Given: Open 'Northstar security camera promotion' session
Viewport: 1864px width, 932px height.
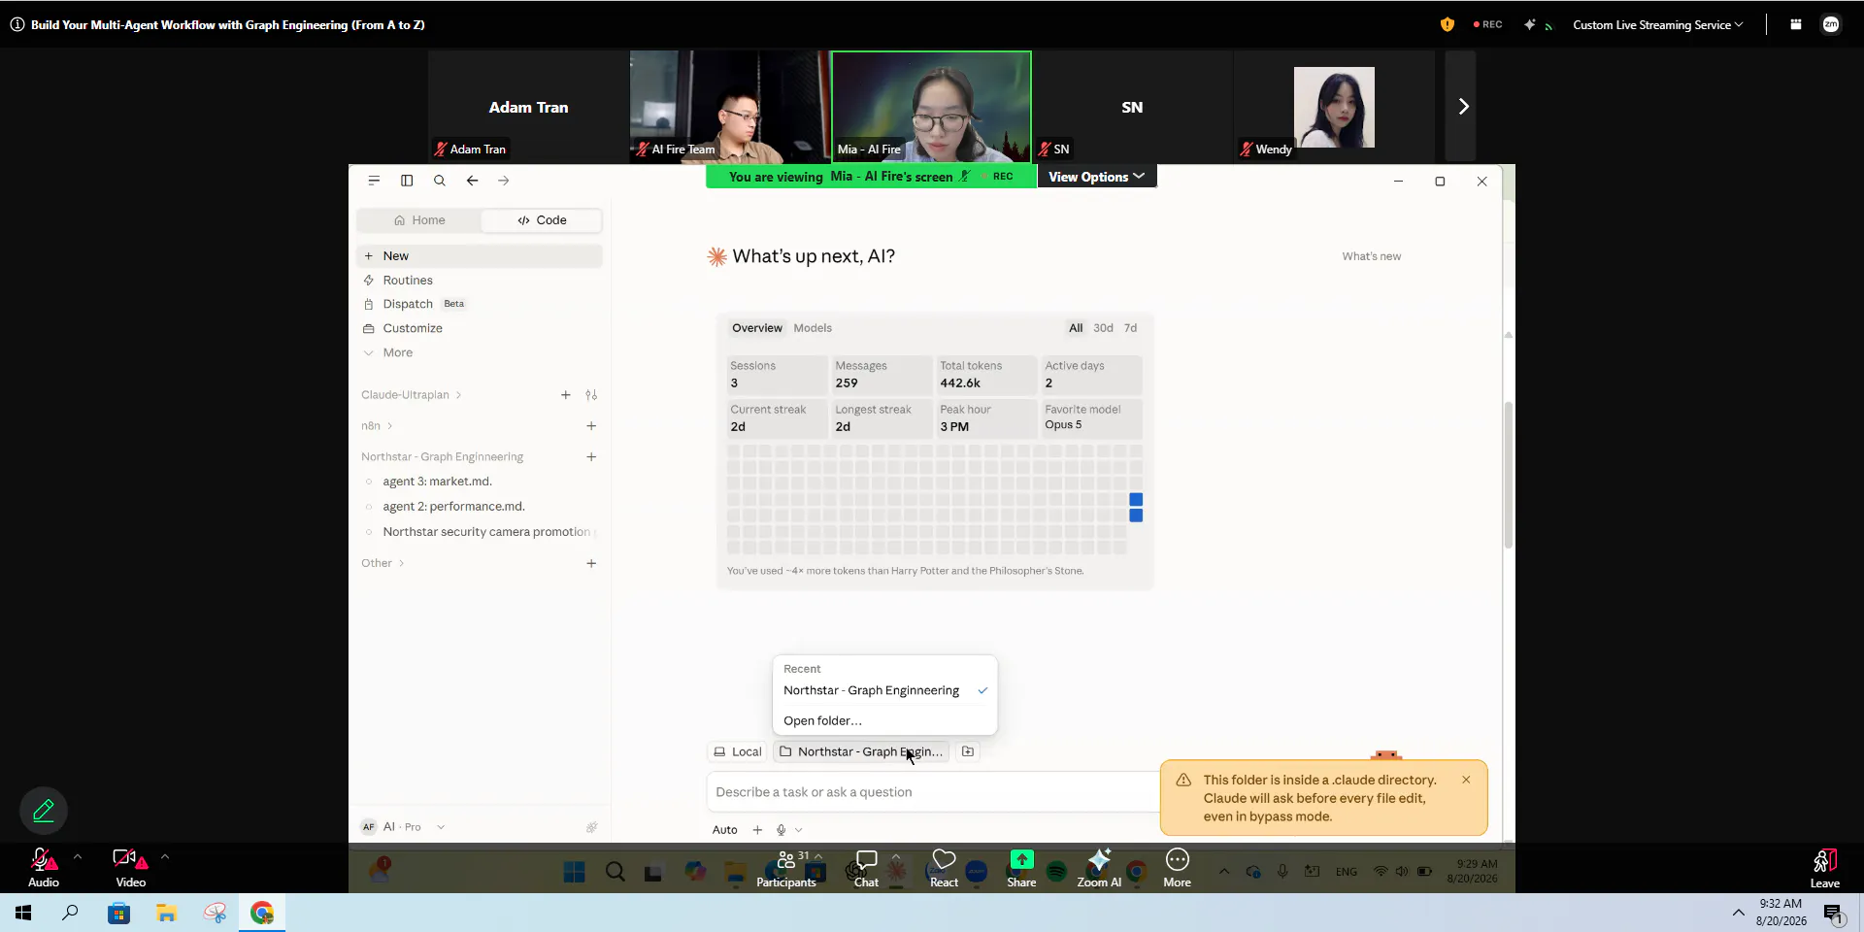Looking at the screenshot, I should pyautogui.click(x=480, y=532).
